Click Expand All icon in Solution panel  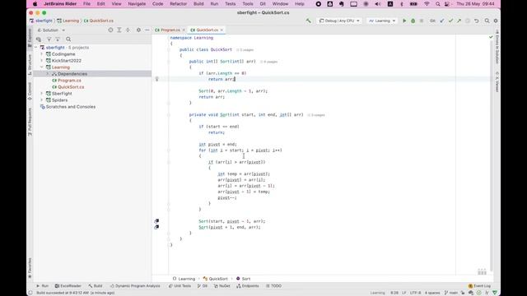(119, 30)
